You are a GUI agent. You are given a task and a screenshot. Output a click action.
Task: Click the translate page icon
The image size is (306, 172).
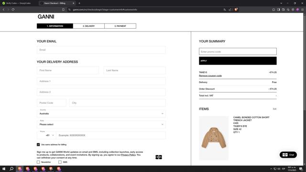(225, 10)
